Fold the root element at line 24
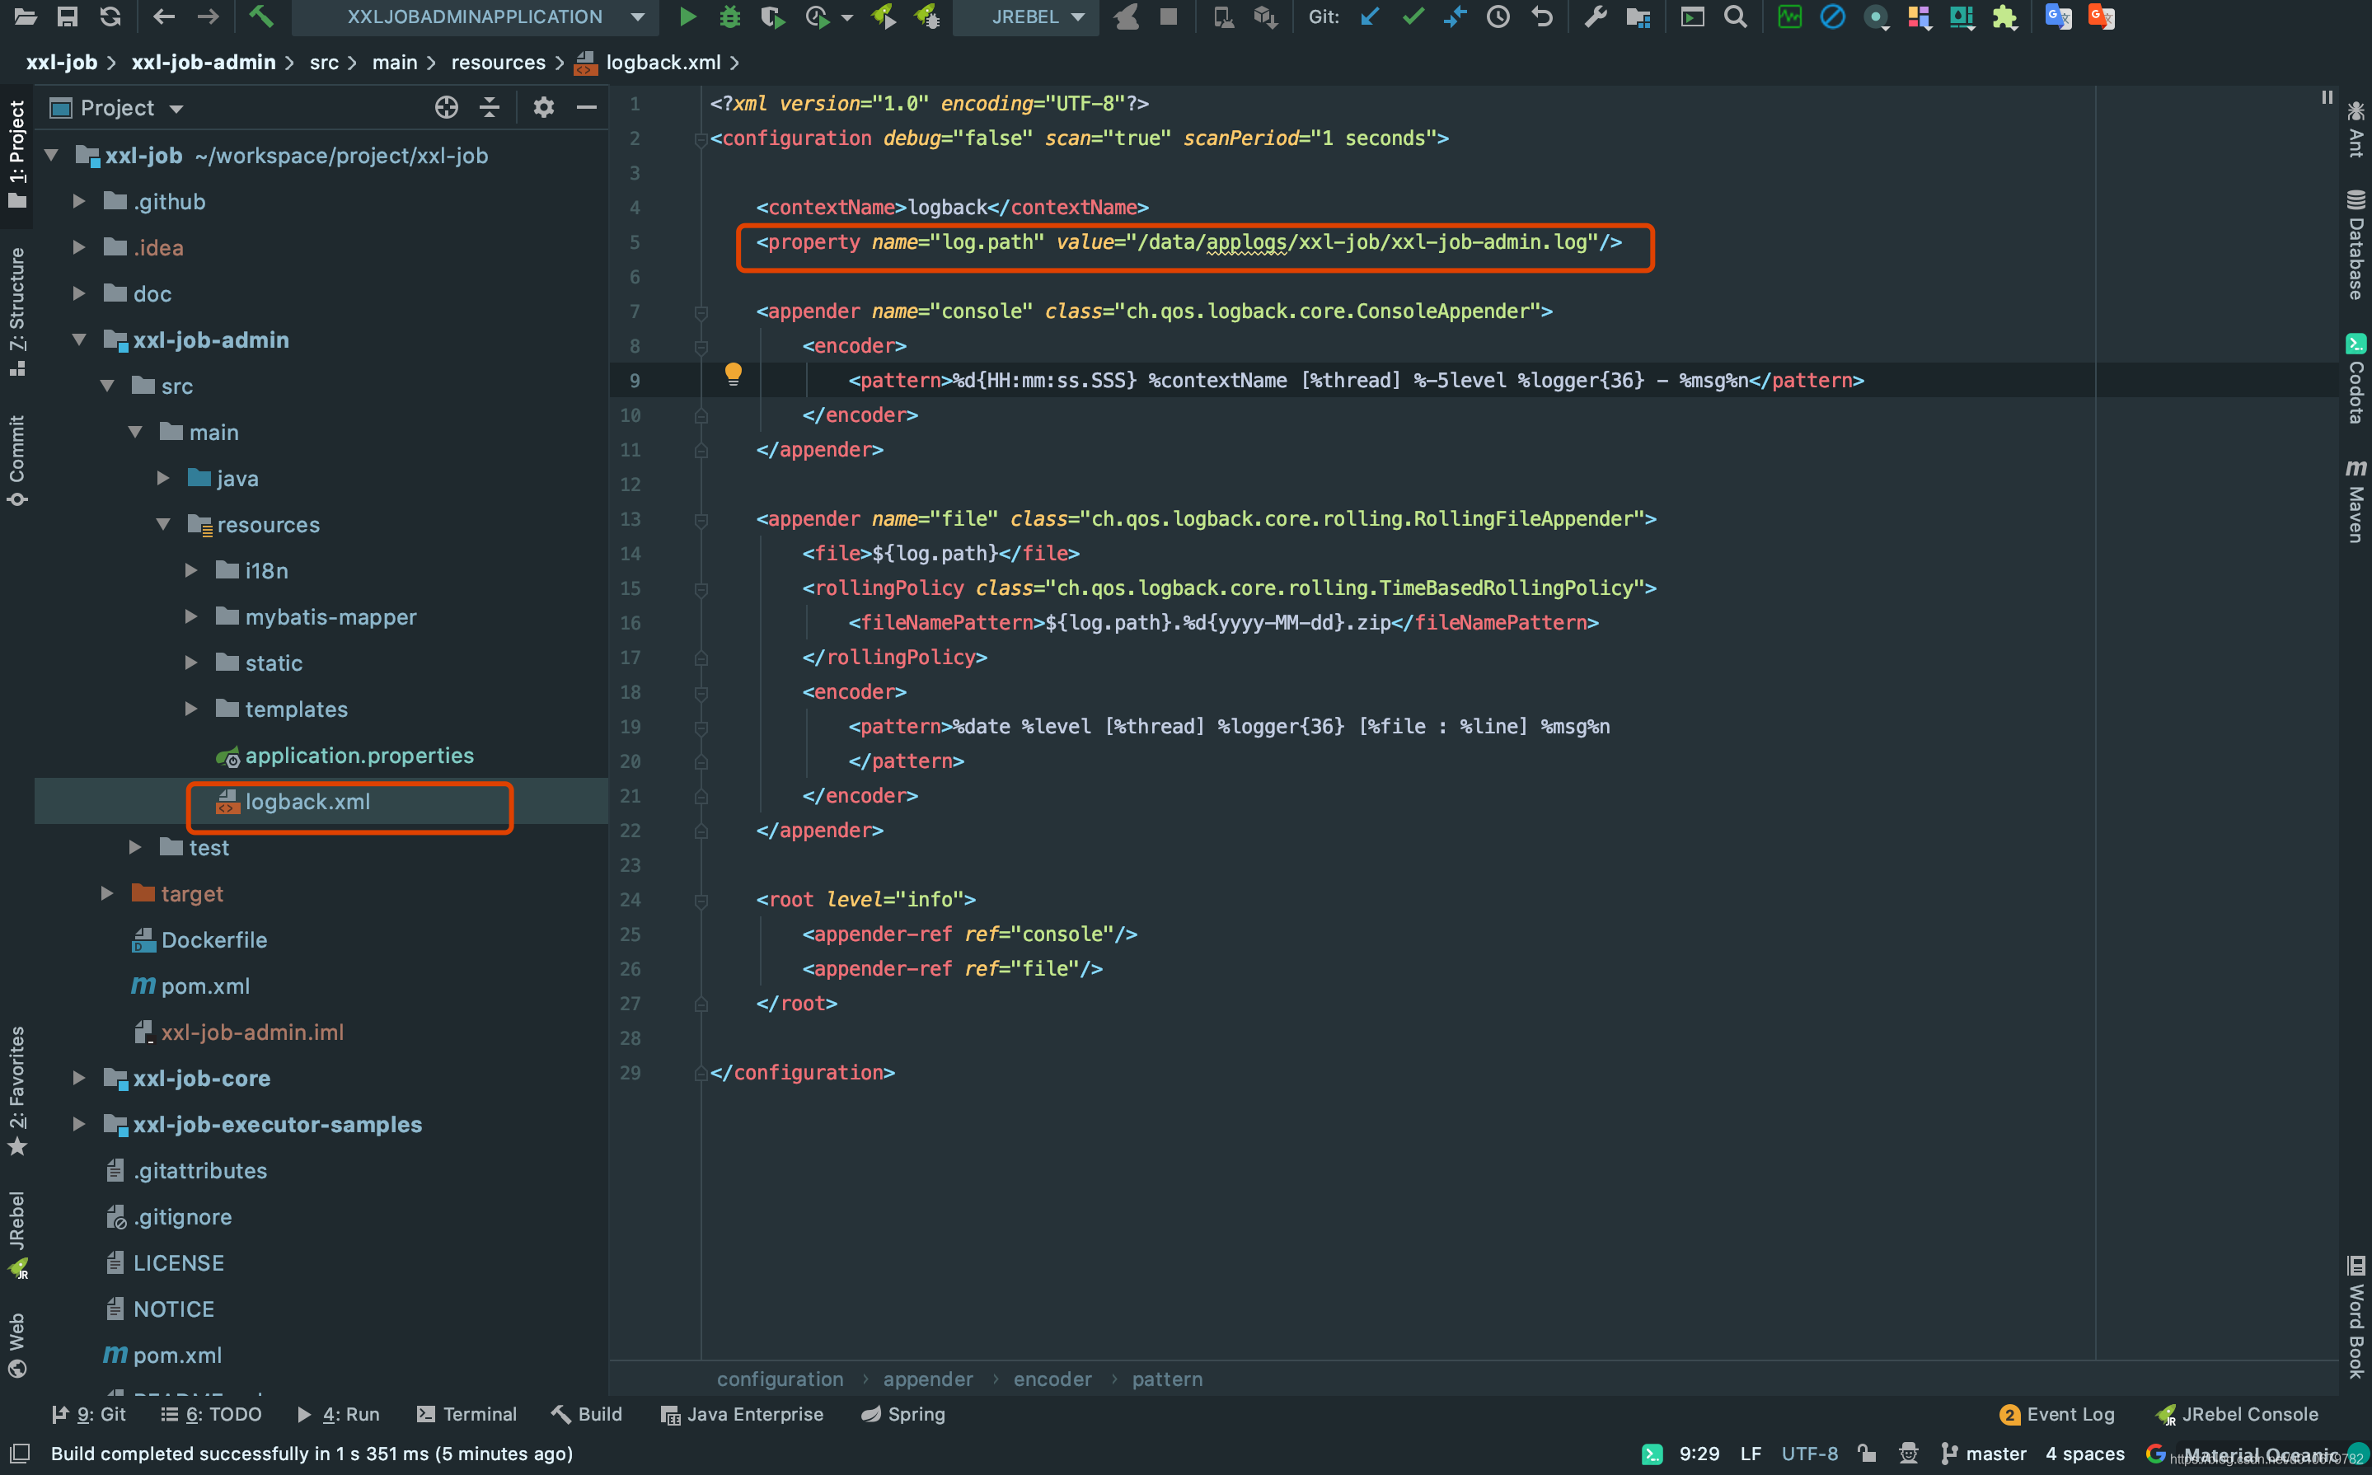This screenshot has height=1475, width=2372. coord(701,901)
